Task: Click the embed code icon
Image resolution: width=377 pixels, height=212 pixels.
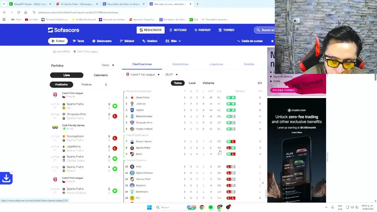Action: pos(260,83)
